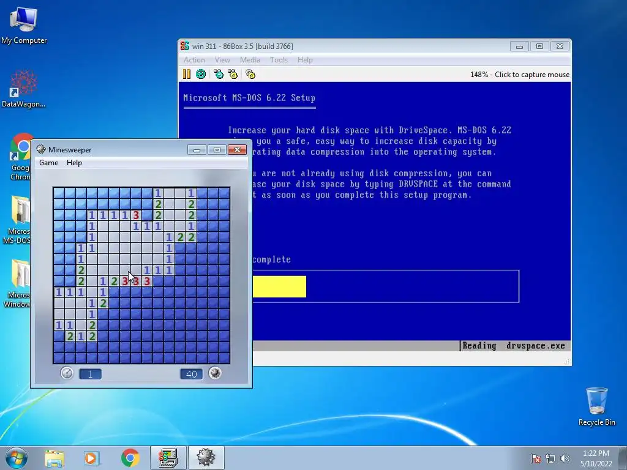Select the Recycle Bin desktop icon
Viewport: 627px width, 470px height.
coord(596,407)
